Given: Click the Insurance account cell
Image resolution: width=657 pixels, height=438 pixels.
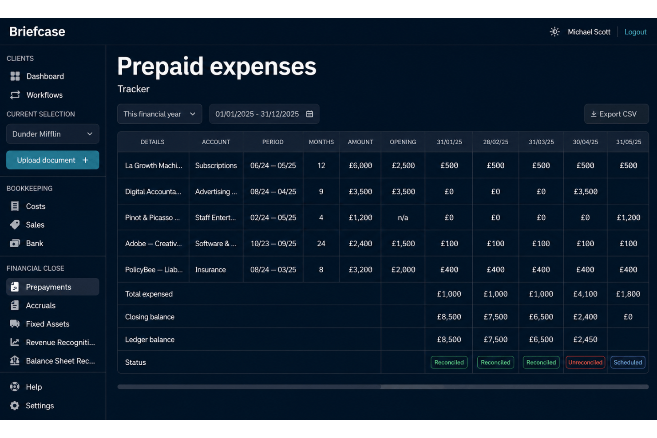Looking at the screenshot, I should [216, 269].
